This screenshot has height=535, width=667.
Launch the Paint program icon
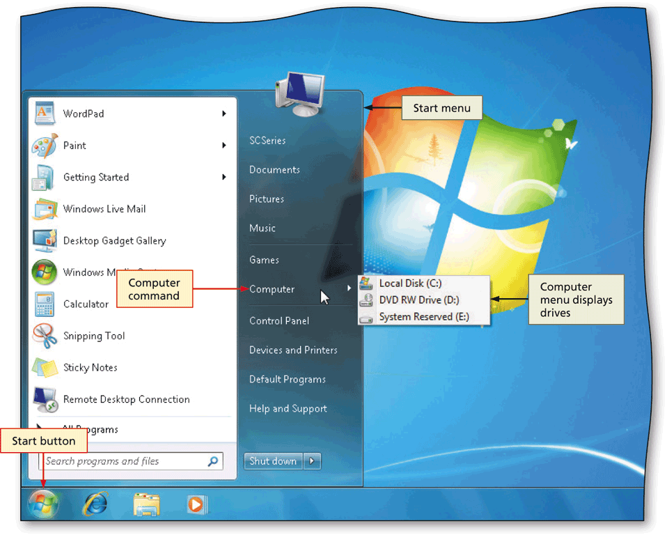tap(45, 146)
